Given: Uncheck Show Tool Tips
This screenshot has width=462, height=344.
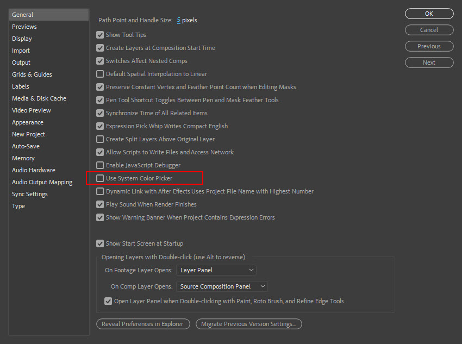Looking at the screenshot, I should (x=100, y=35).
